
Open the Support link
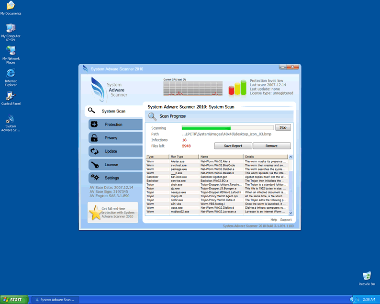coord(286,220)
